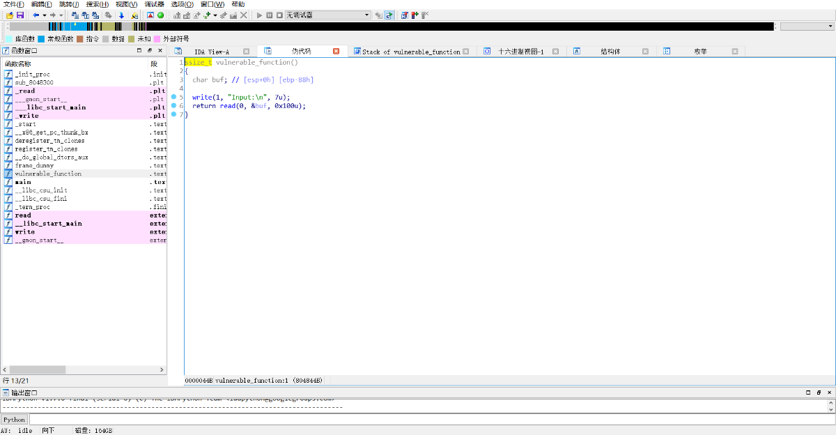Viewport: 836px width, 435px height.
Task: Select __libc_csu_init in the functions list
Action: pos(84,190)
